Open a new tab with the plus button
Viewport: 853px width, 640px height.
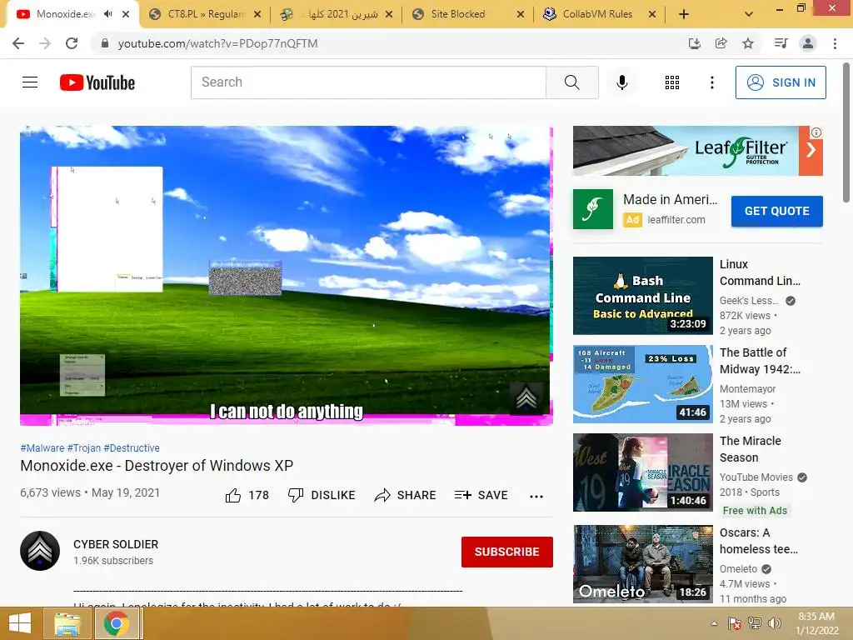pos(684,14)
